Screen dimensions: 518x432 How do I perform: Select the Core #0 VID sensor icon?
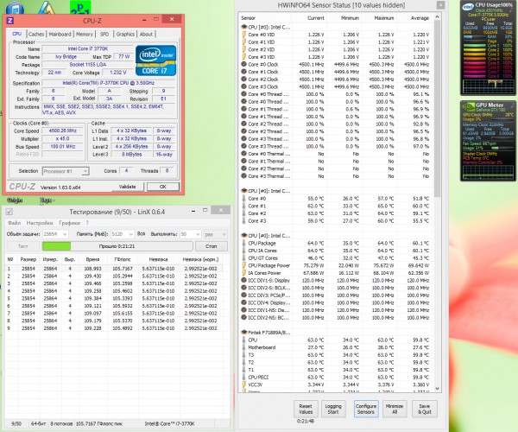pos(244,35)
